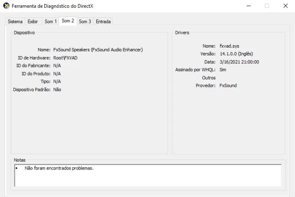Open the Entrada tab
The image size is (295, 197).
(x=103, y=21)
